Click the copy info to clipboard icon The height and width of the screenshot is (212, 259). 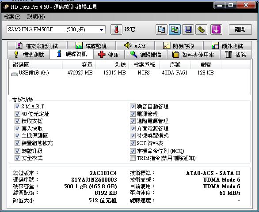click(x=161, y=30)
